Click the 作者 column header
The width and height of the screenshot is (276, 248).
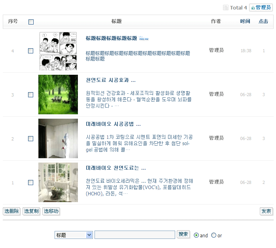(x=216, y=21)
